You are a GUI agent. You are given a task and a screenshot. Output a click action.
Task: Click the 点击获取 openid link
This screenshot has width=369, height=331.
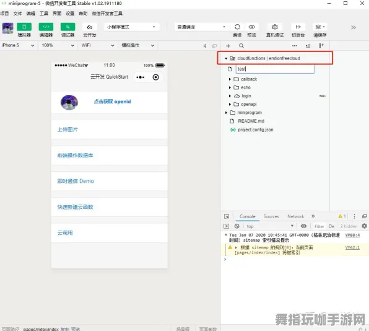click(112, 102)
